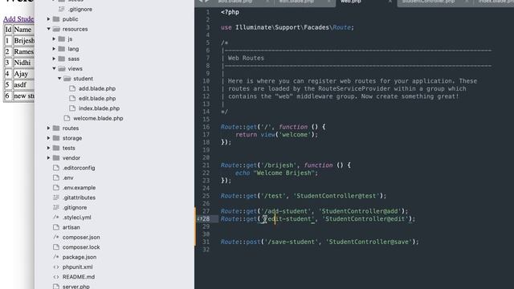514x289 pixels.
Task: Click the js folder icon
Action: point(62,39)
